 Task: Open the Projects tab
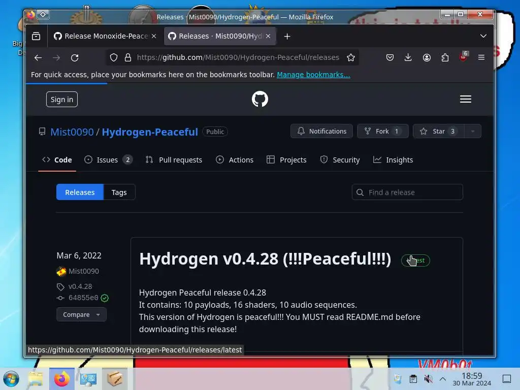tap(286, 160)
